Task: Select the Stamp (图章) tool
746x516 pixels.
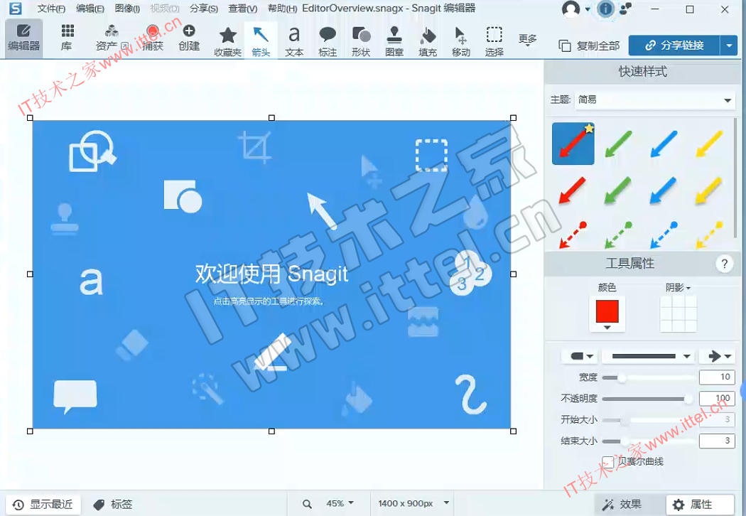Action: pyautogui.click(x=394, y=41)
